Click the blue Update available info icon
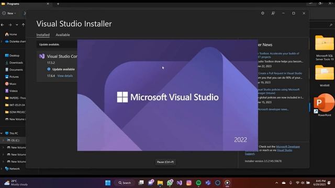Screen dimensions: 335x188 (49, 69)
